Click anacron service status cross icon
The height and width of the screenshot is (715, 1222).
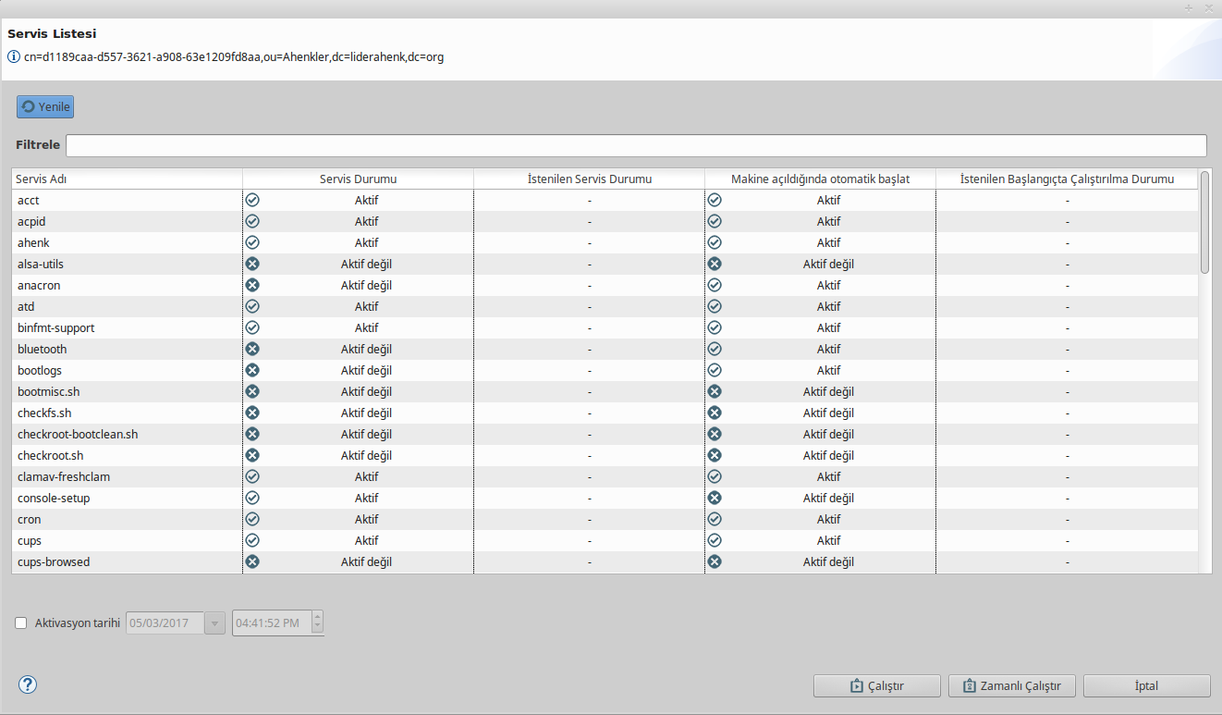click(x=252, y=285)
